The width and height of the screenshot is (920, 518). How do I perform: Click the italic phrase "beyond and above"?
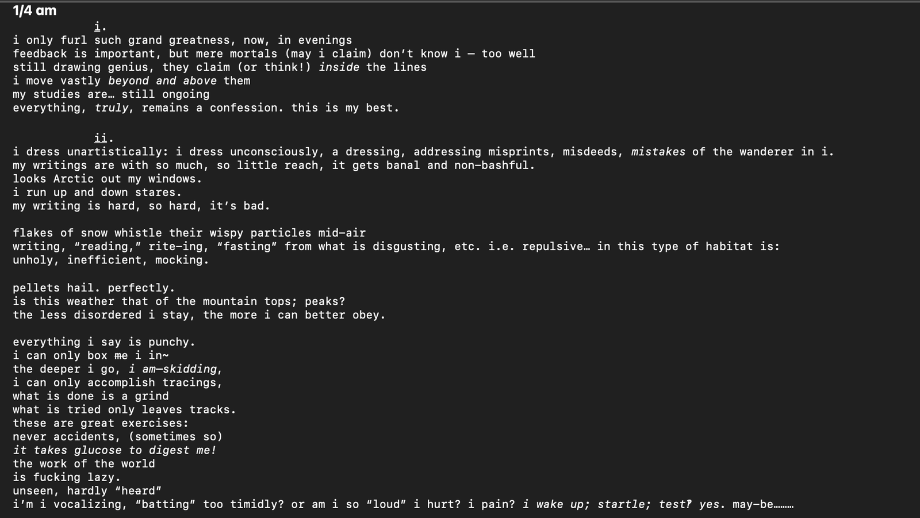point(162,81)
